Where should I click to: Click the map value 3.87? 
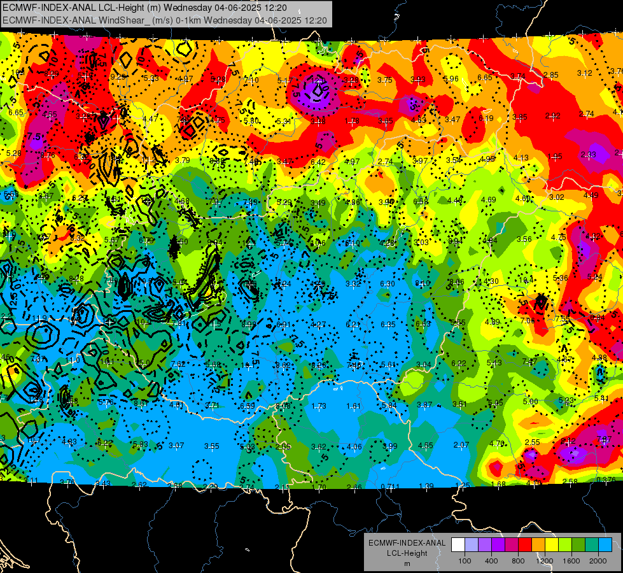(424, 405)
